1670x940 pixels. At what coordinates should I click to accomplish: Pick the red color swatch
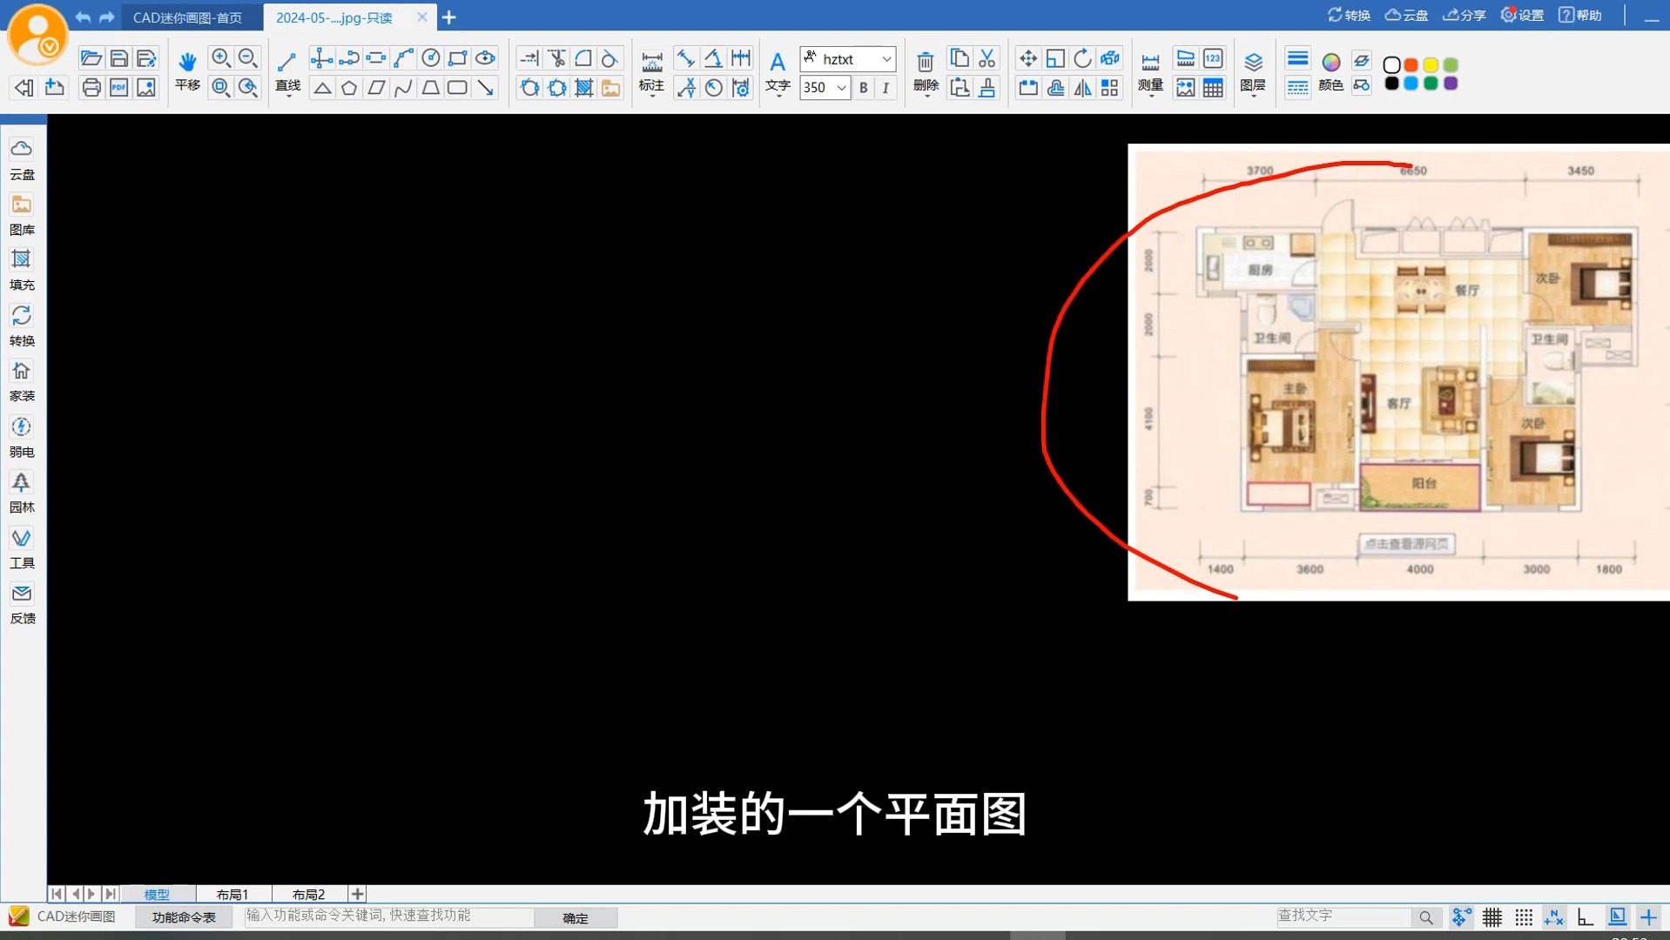click(1411, 65)
